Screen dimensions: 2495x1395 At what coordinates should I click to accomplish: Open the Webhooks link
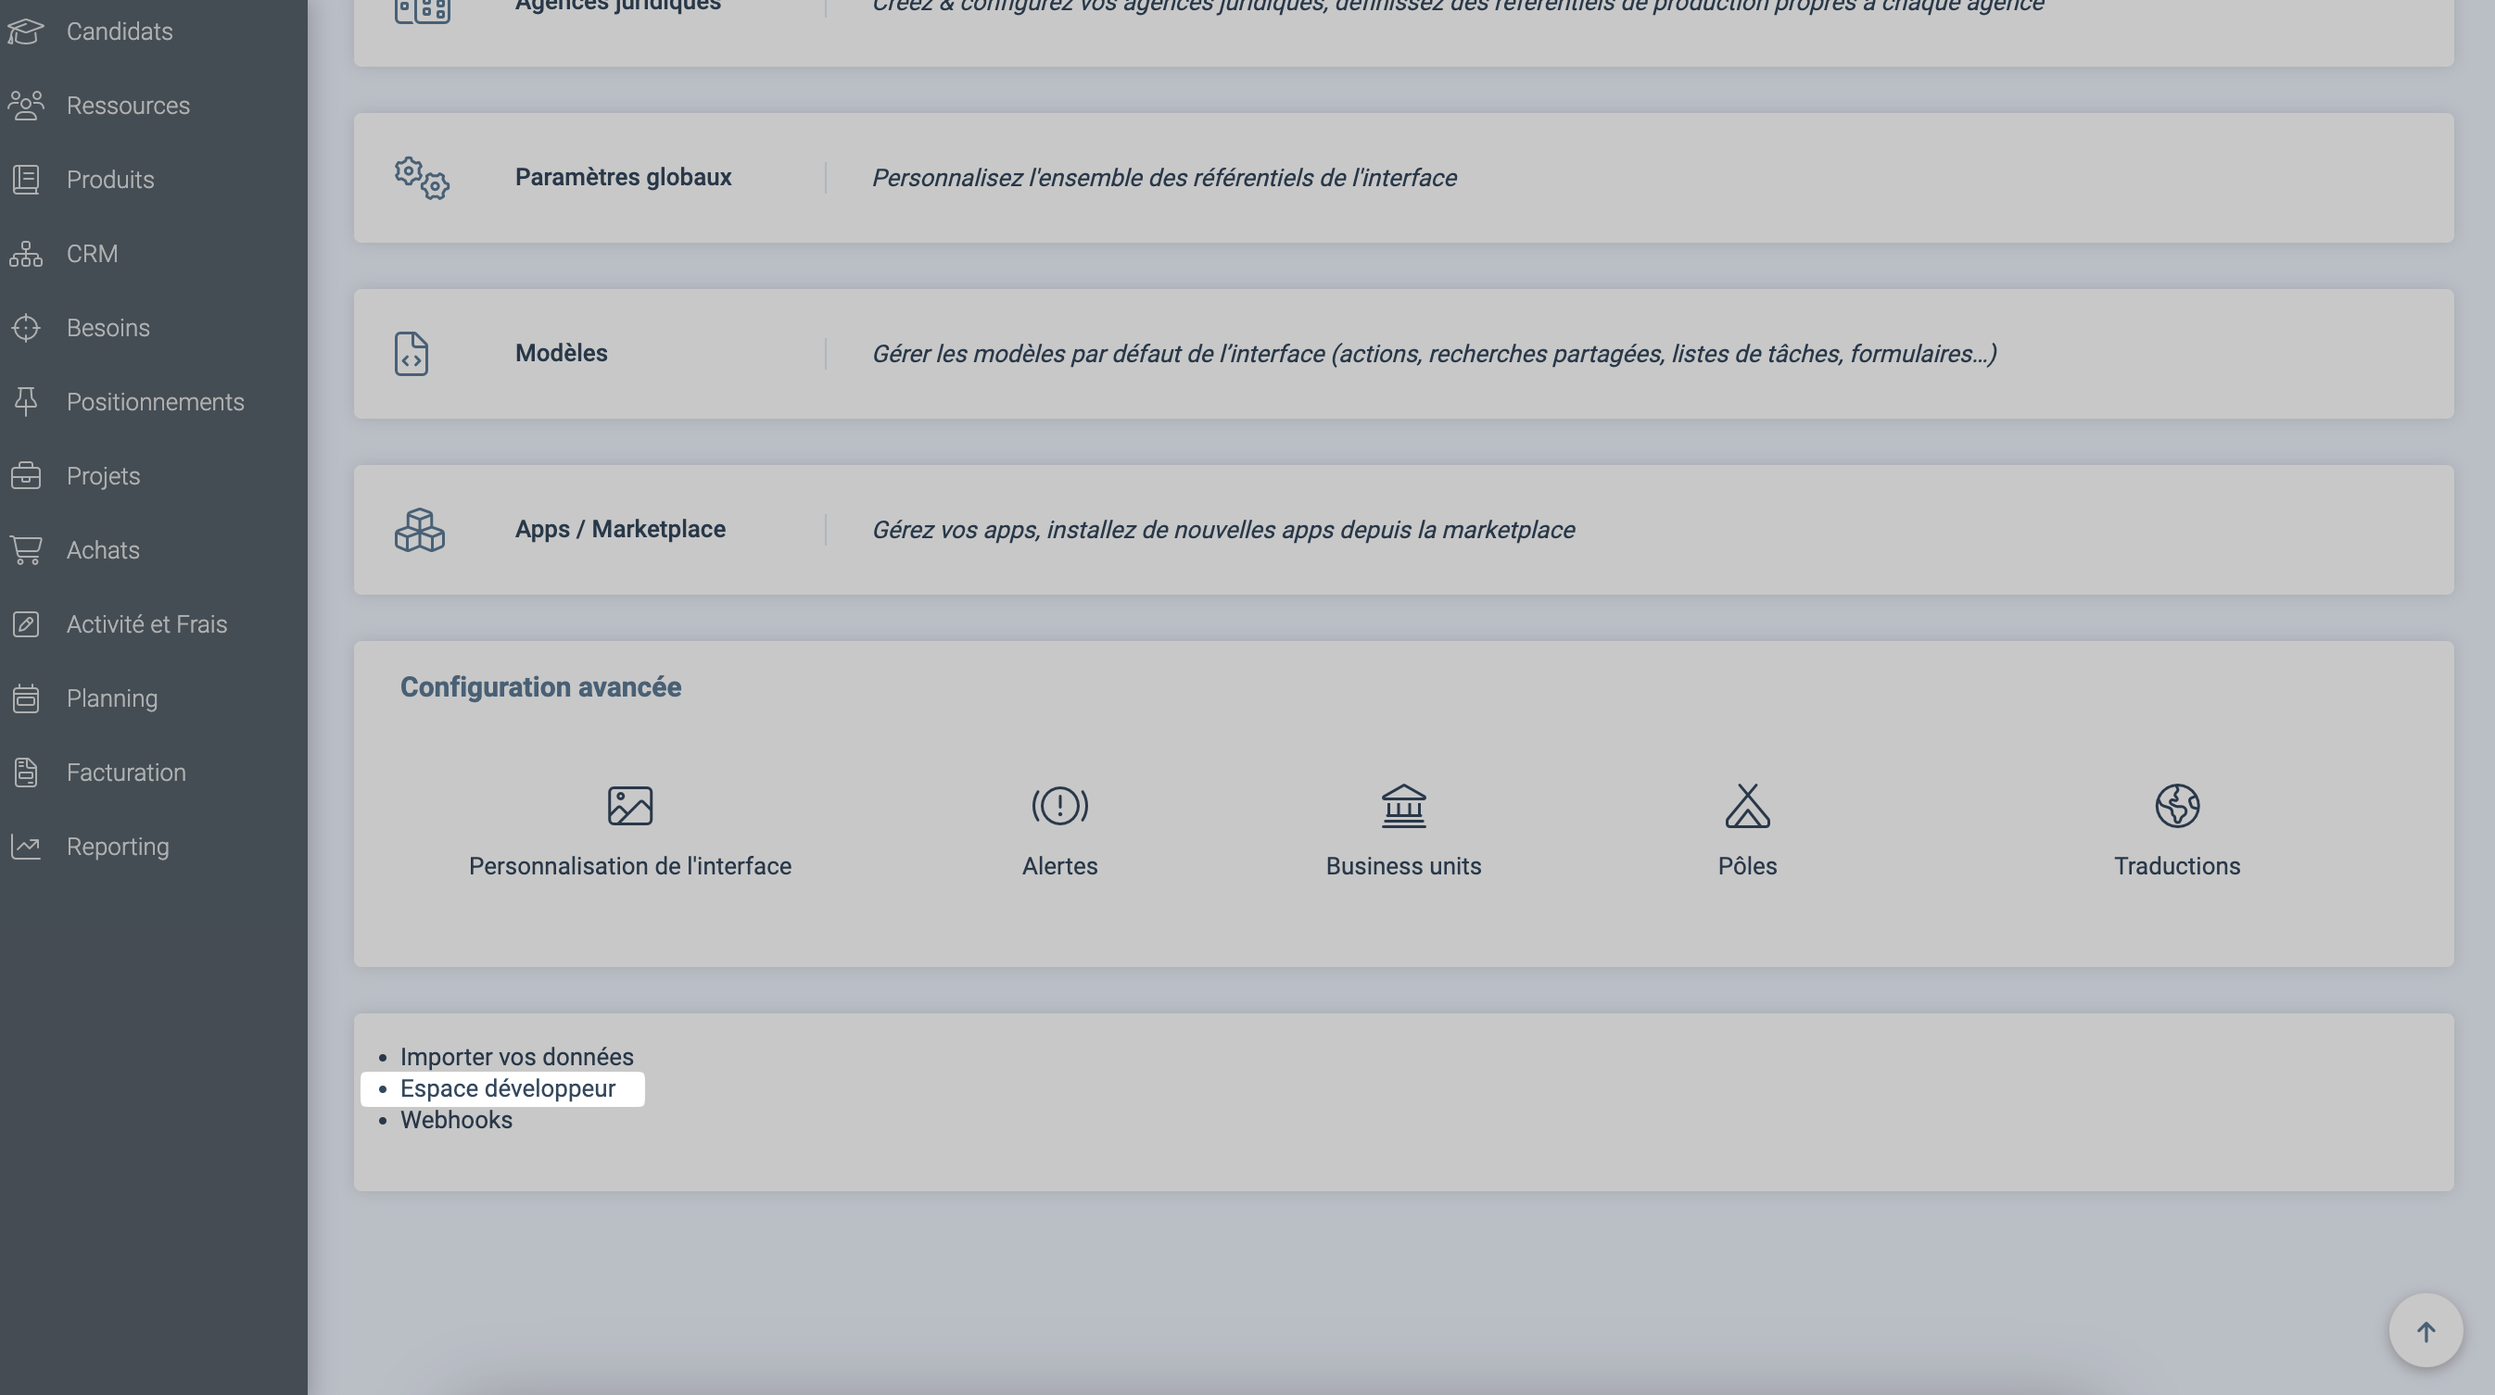pos(456,1120)
